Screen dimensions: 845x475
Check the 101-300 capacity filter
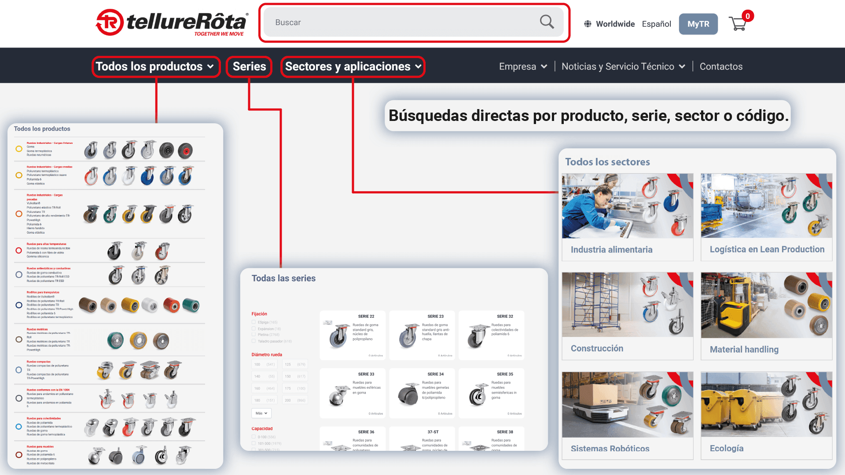click(253, 443)
